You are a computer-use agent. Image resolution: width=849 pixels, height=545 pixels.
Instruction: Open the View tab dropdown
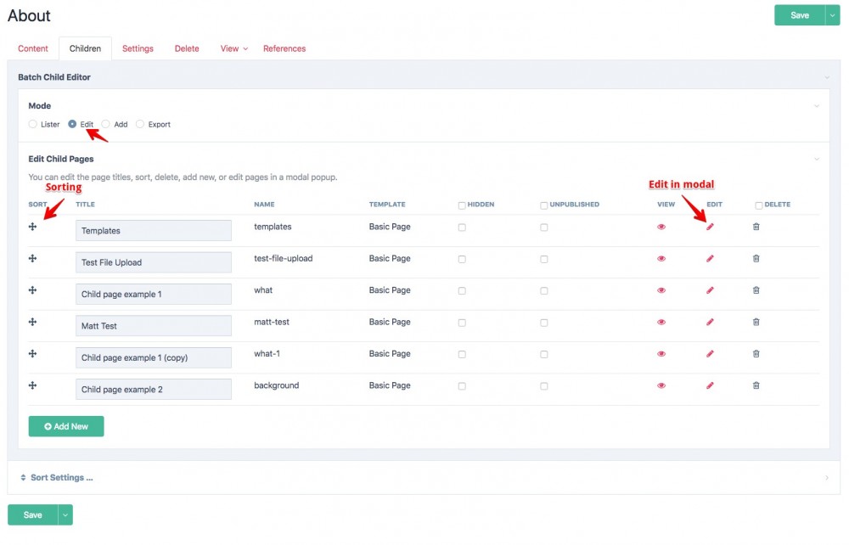pyautogui.click(x=233, y=48)
